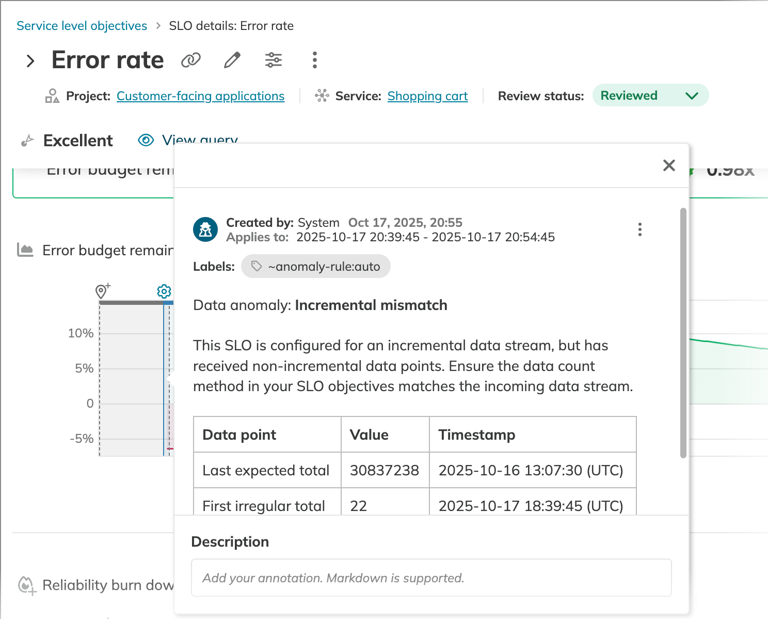
Task: Open the annotation's three-dot actions menu
Action: (639, 229)
